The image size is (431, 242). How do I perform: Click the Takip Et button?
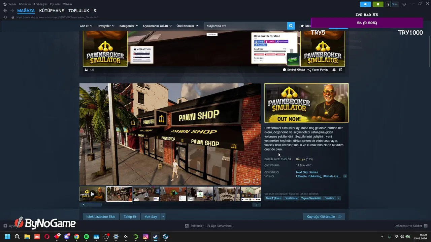(130, 217)
